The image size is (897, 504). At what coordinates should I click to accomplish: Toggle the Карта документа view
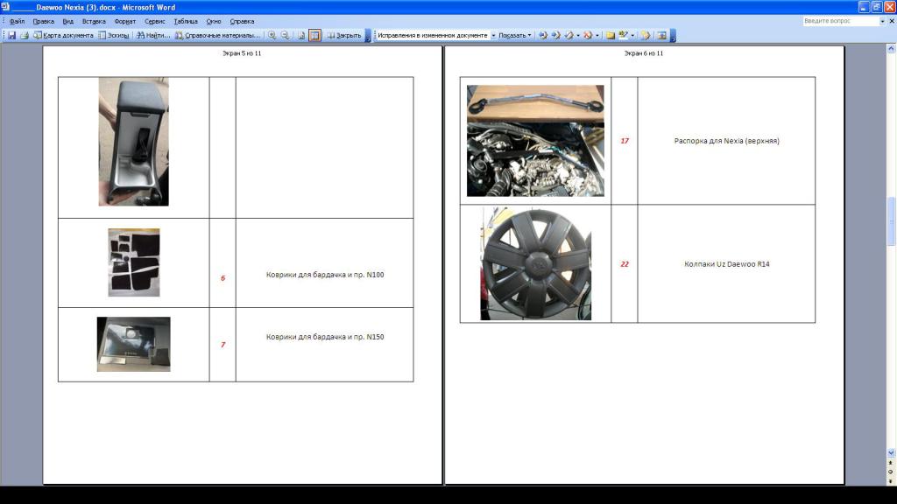(x=63, y=36)
